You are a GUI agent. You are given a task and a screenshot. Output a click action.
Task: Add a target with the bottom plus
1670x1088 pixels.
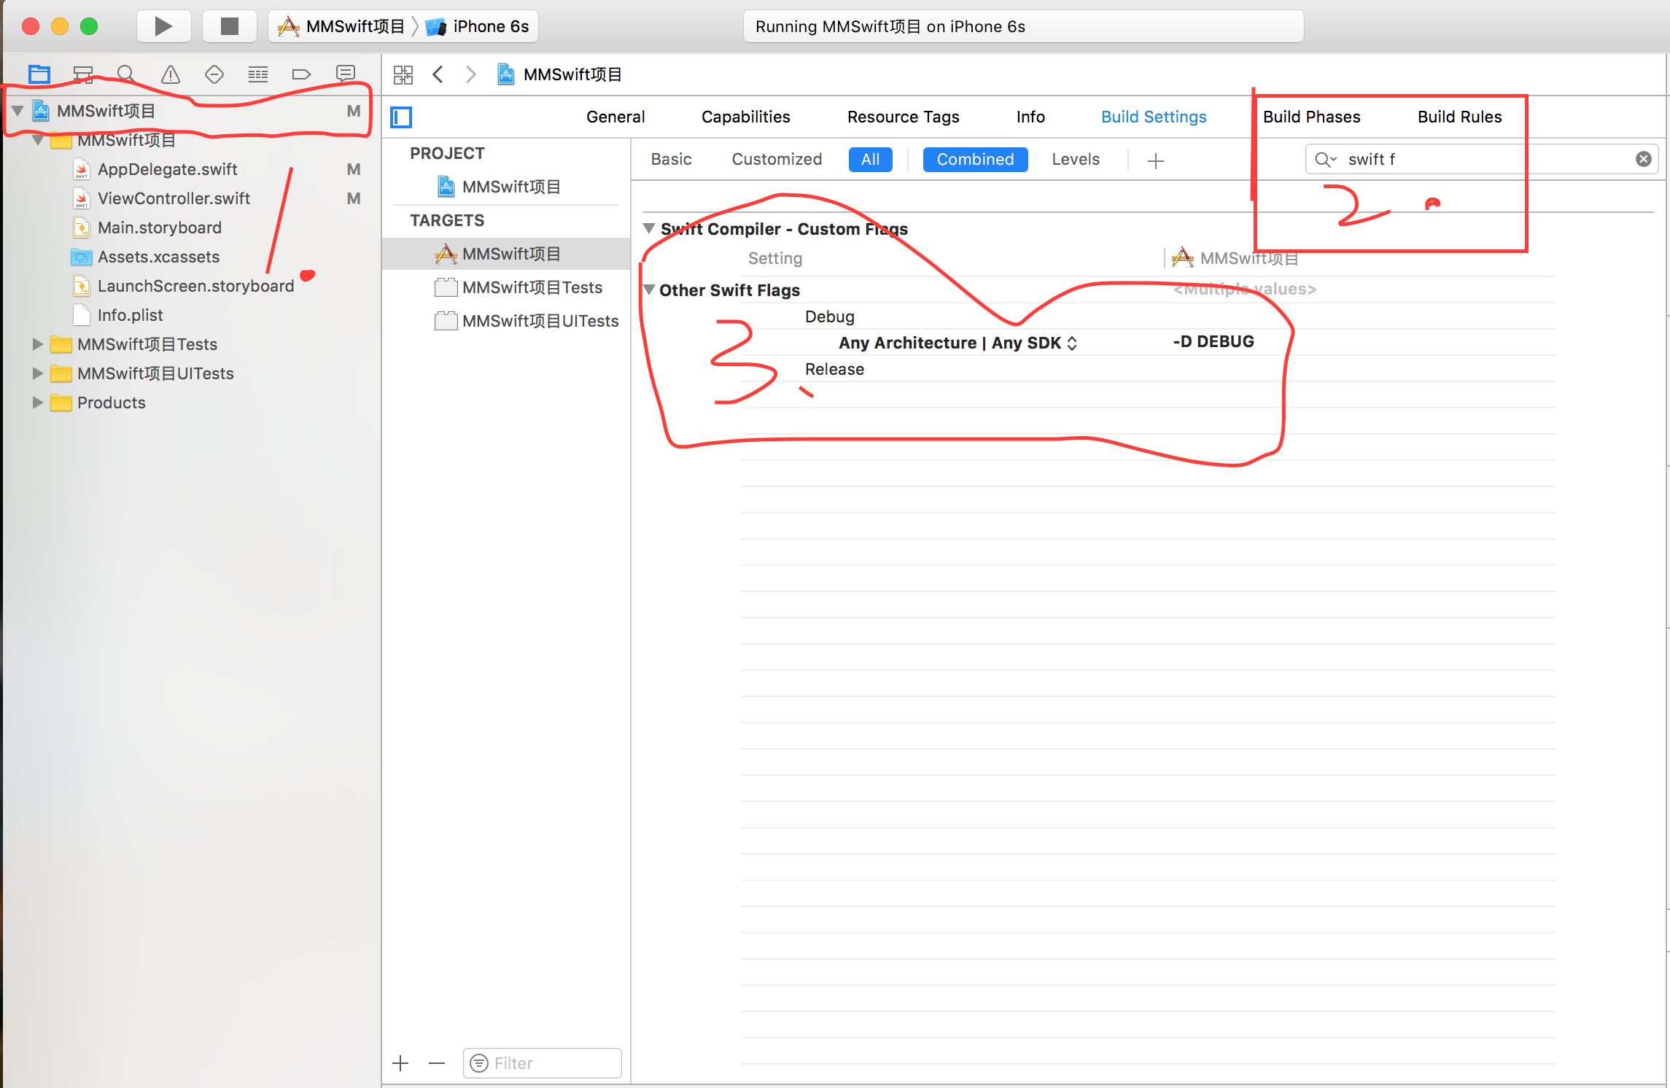pyautogui.click(x=400, y=1063)
